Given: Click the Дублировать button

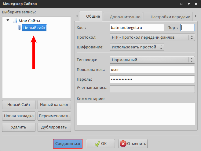Looking at the screenshot, I should [x=54, y=127].
